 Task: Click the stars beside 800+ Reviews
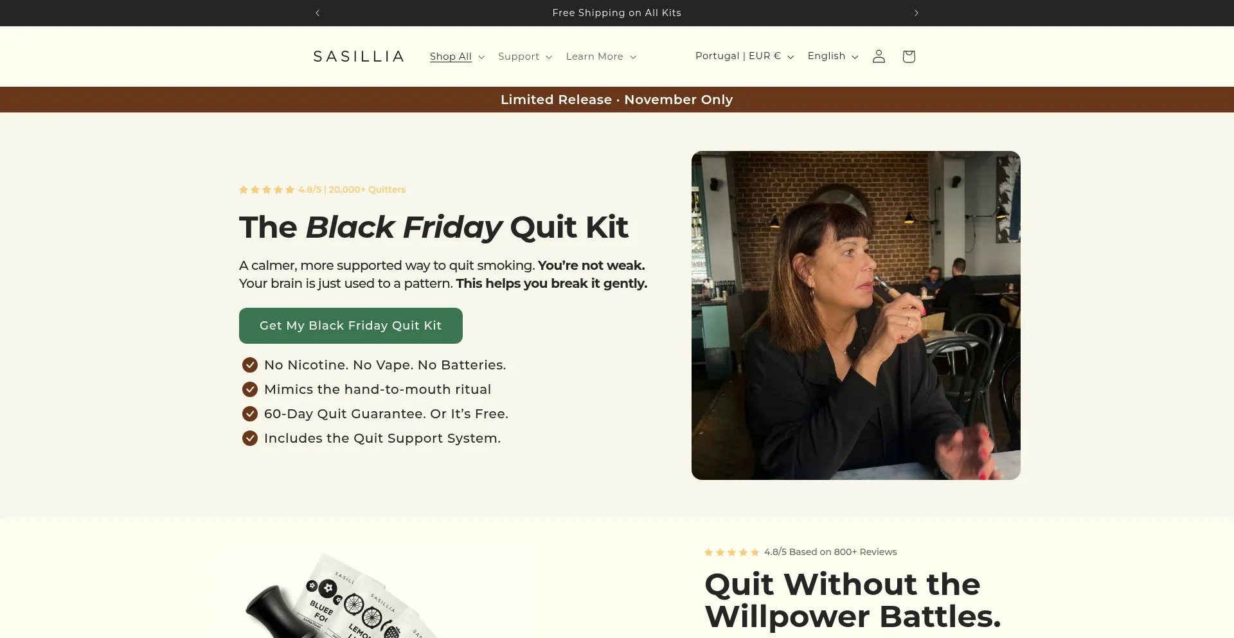point(732,552)
